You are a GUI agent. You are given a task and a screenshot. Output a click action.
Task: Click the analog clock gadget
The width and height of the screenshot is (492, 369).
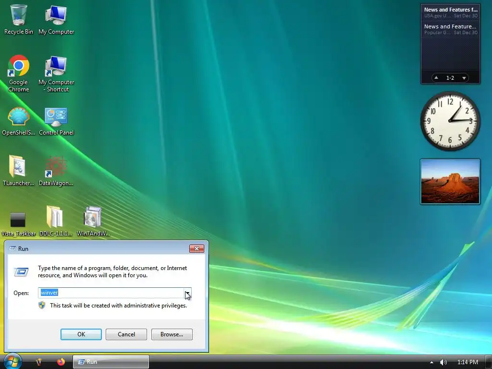pyautogui.click(x=450, y=121)
